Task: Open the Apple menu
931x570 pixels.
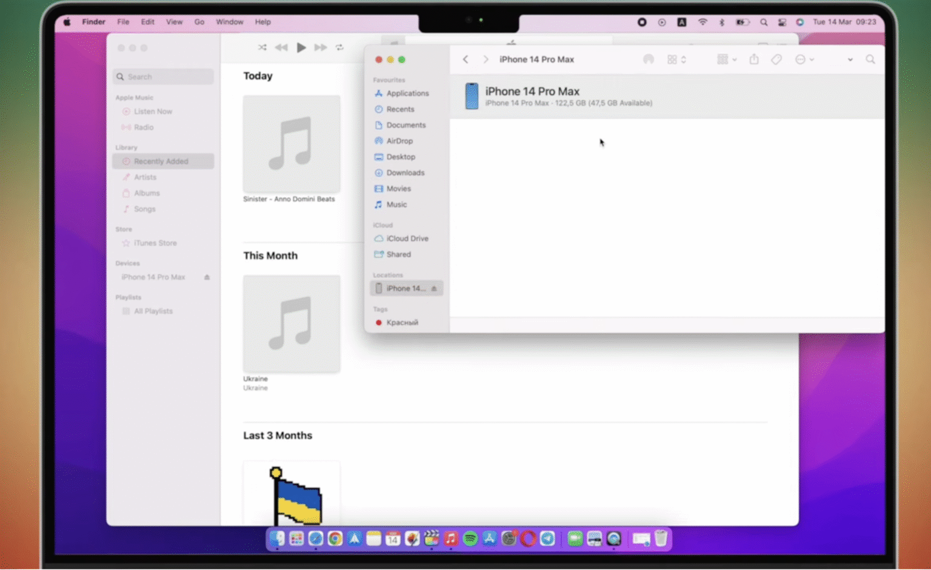Action: tap(67, 22)
